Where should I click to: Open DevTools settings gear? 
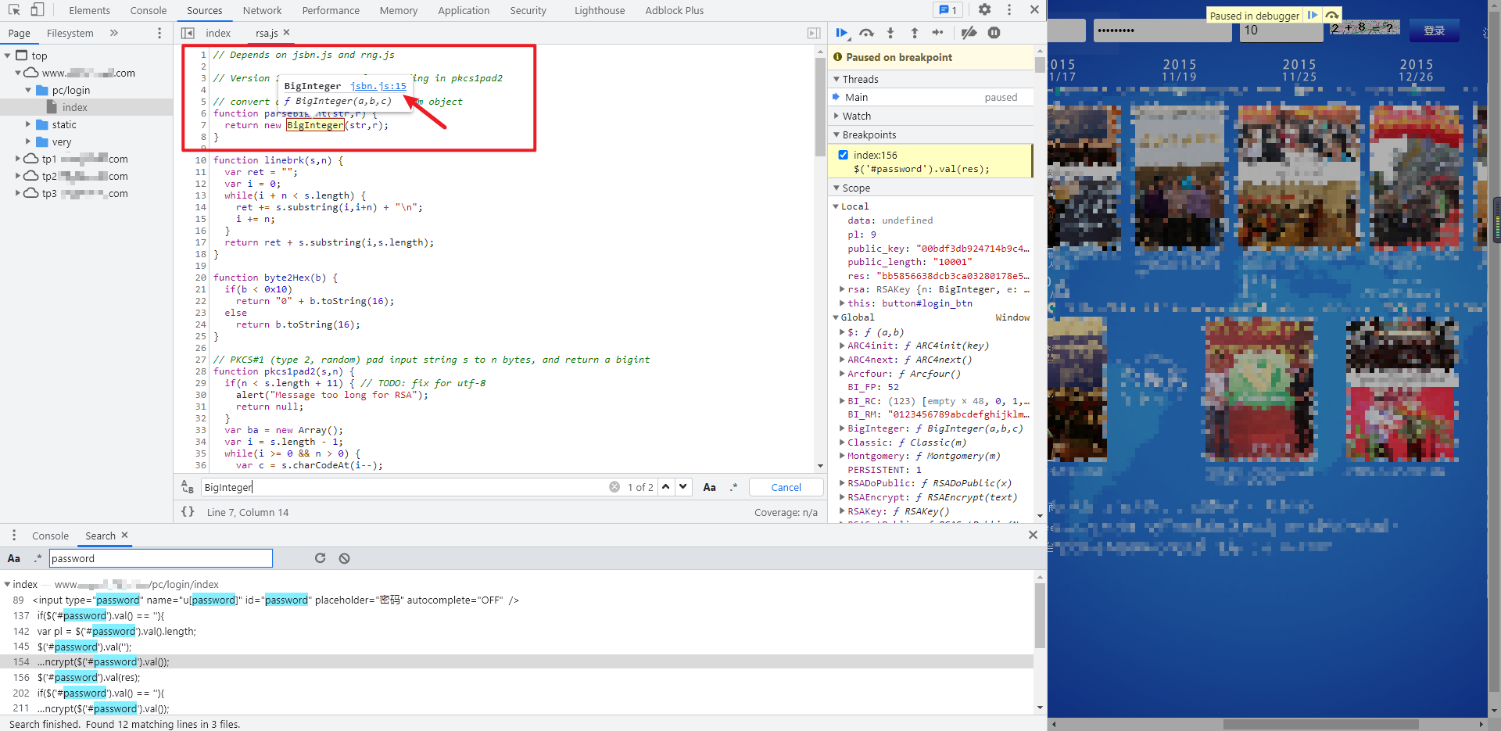(x=984, y=10)
